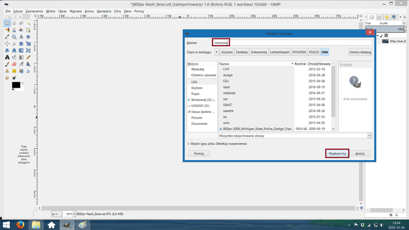409x230 pixels.
Task: Open the Filtry menu
Action: 117,11
